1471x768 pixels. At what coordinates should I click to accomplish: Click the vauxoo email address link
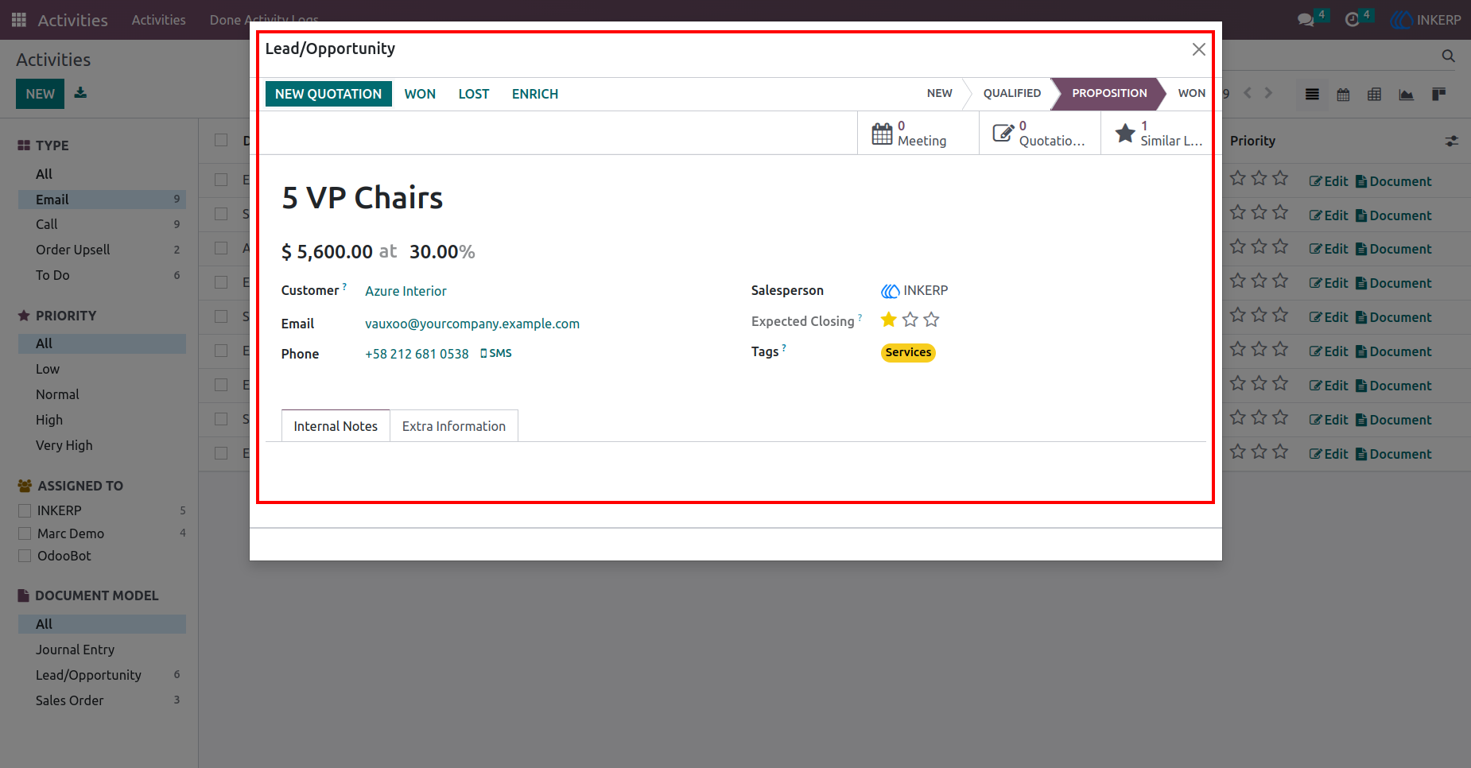click(472, 324)
